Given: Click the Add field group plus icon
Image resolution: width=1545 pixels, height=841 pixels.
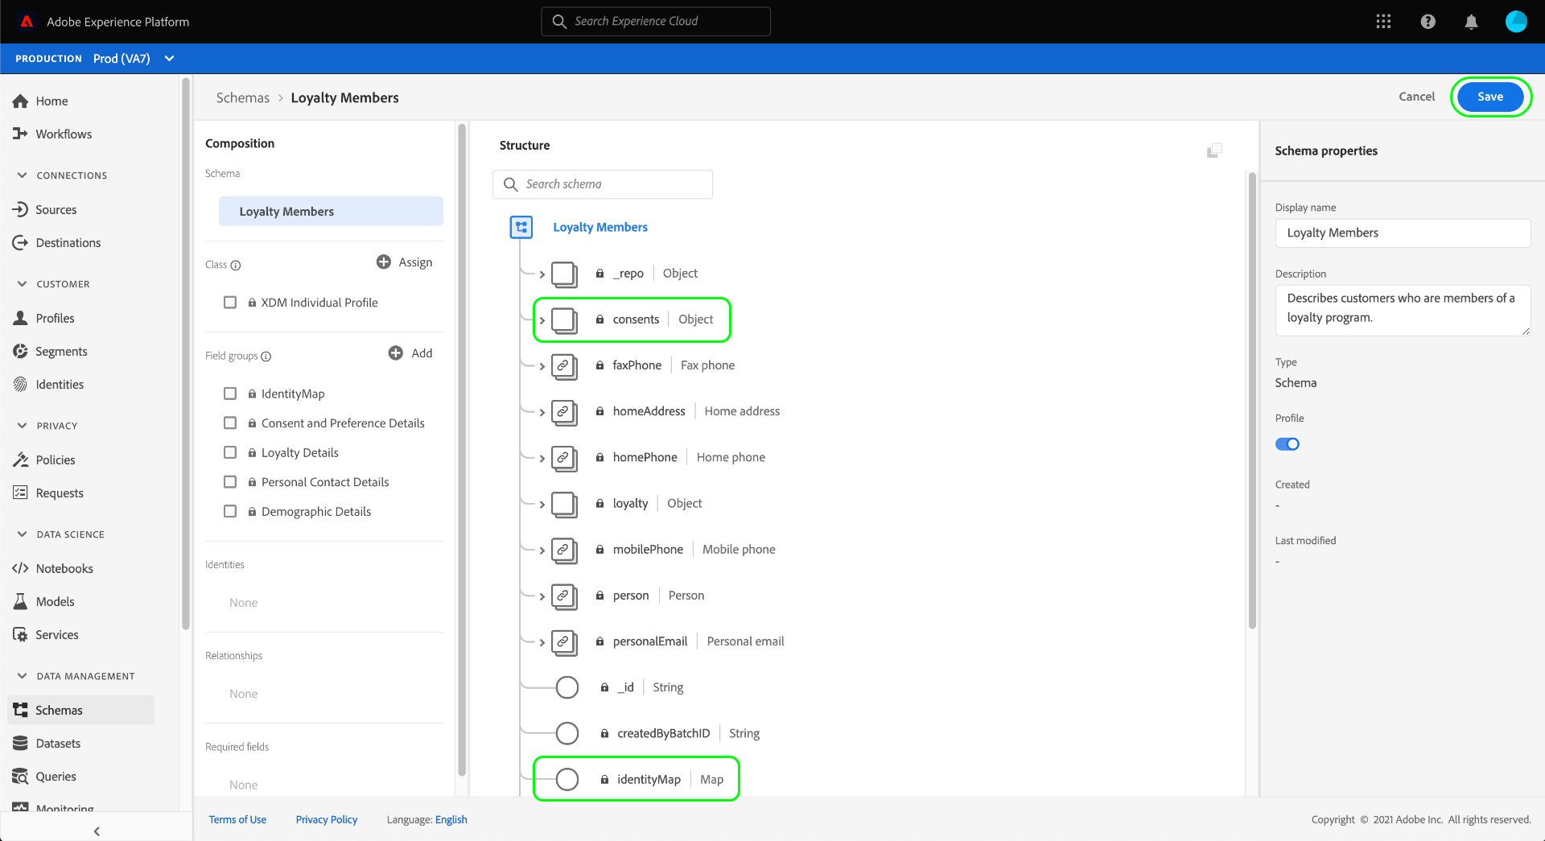Looking at the screenshot, I should (x=396, y=352).
